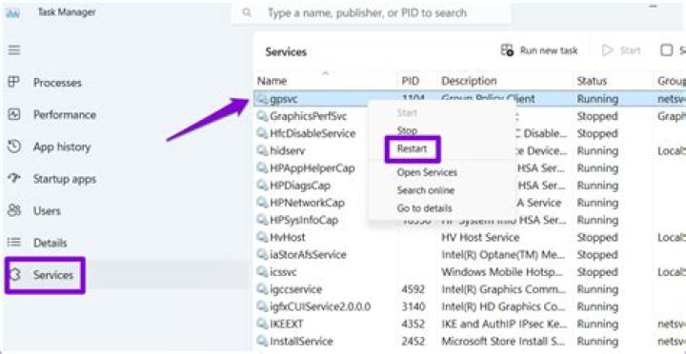The width and height of the screenshot is (686, 354).
Task: Click the IKEEXT service icon
Action: click(262, 324)
